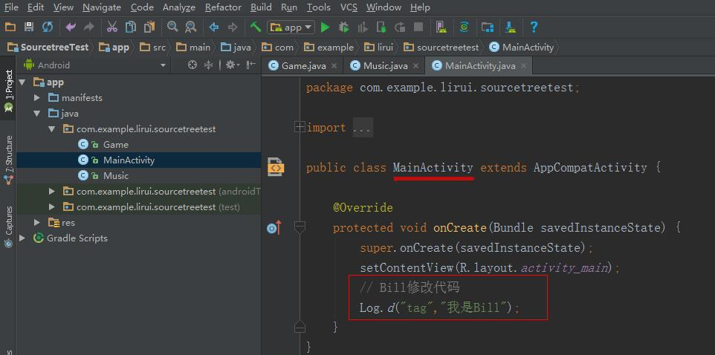
Task: Hide the project tool window
Action: pos(250,65)
